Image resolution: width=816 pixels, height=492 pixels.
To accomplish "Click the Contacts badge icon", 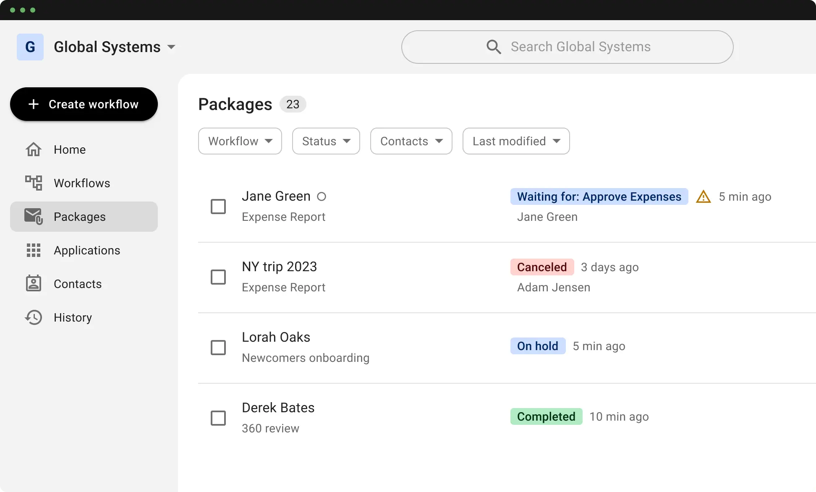I will [x=34, y=284].
